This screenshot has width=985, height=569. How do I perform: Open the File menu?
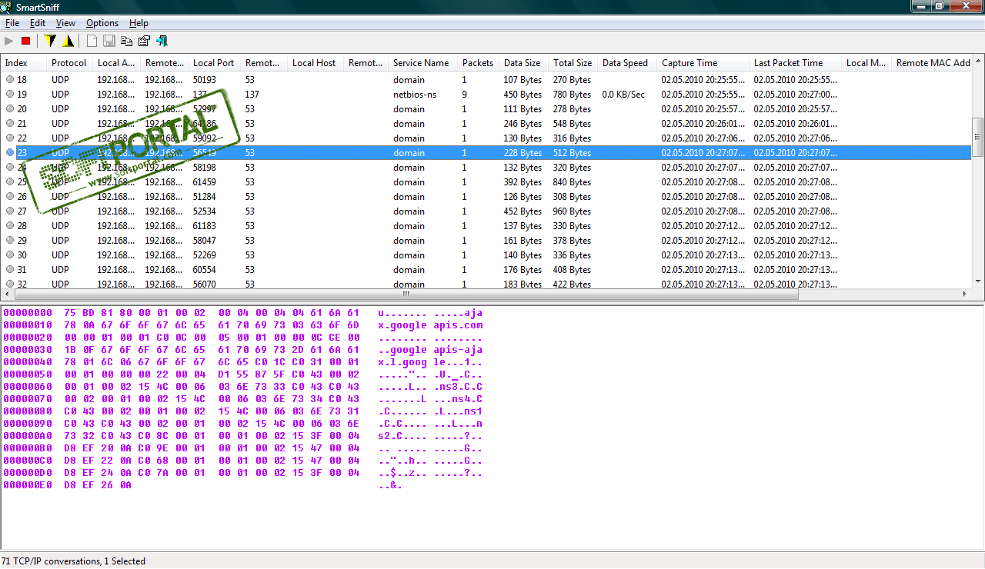pyautogui.click(x=12, y=23)
